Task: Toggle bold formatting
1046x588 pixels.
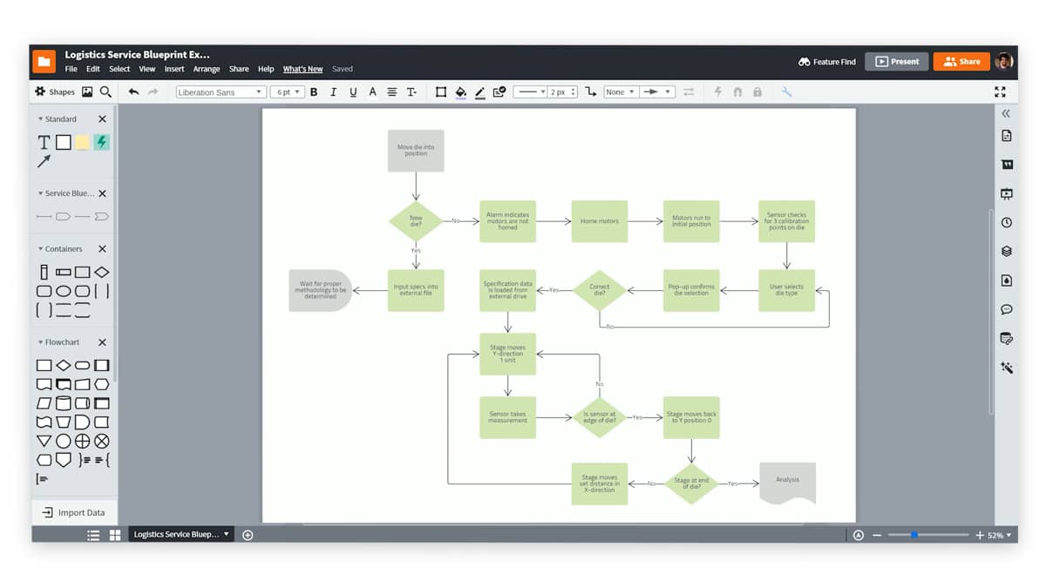Action: [314, 91]
